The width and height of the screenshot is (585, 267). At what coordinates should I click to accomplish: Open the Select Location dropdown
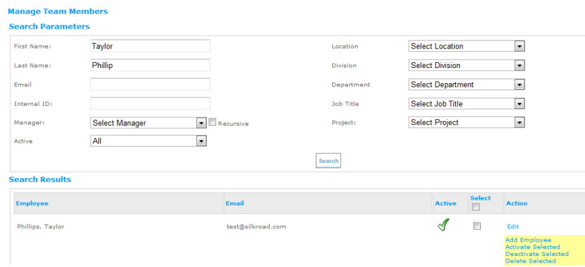click(466, 46)
